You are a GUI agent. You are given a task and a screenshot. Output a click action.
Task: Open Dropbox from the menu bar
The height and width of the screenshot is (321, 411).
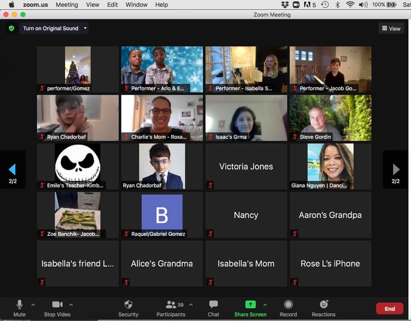(285, 5)
